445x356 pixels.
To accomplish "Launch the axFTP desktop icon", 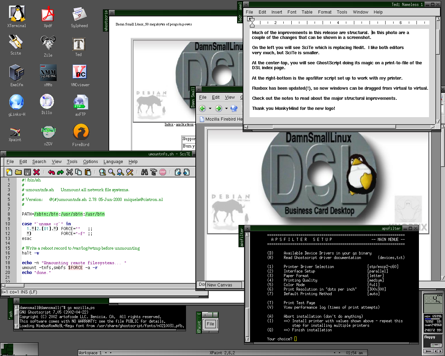I will point(80,105).
